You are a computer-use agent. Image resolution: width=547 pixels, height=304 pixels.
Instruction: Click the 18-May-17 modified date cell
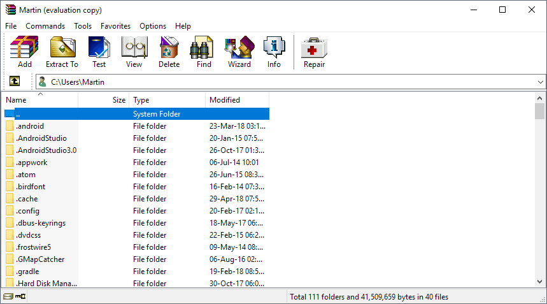tap(236, 223)
